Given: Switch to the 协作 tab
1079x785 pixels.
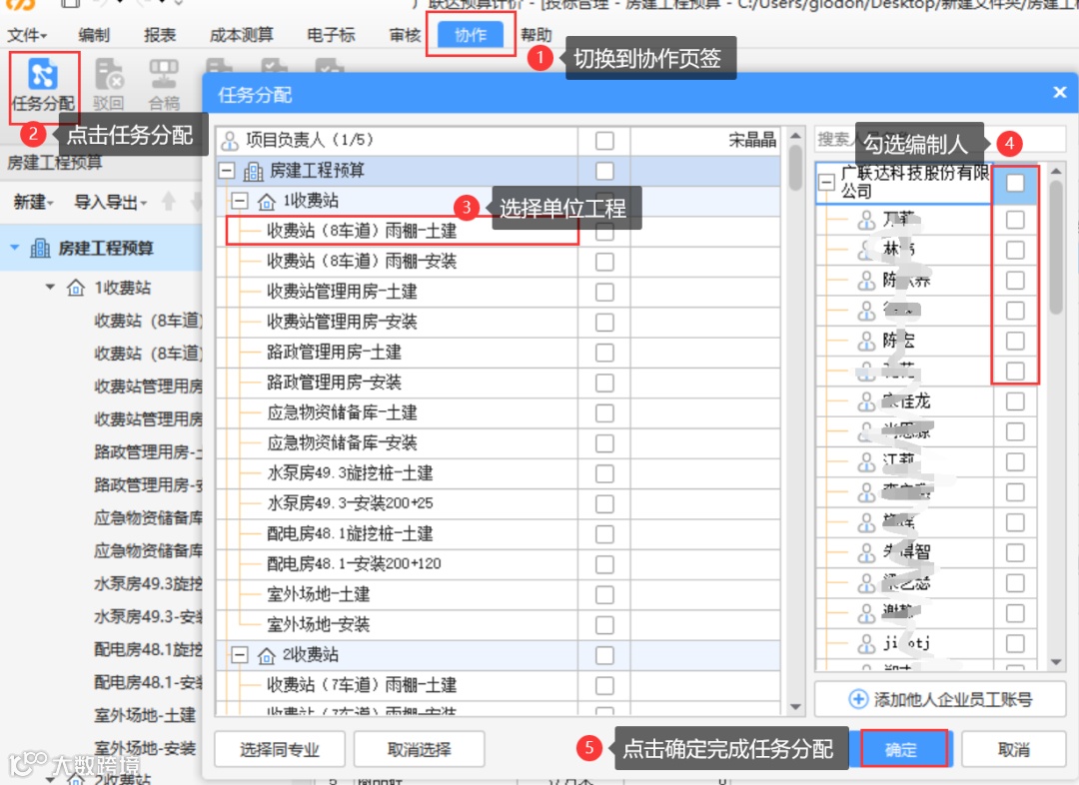Looking at the screenshot, I should 470,35.
